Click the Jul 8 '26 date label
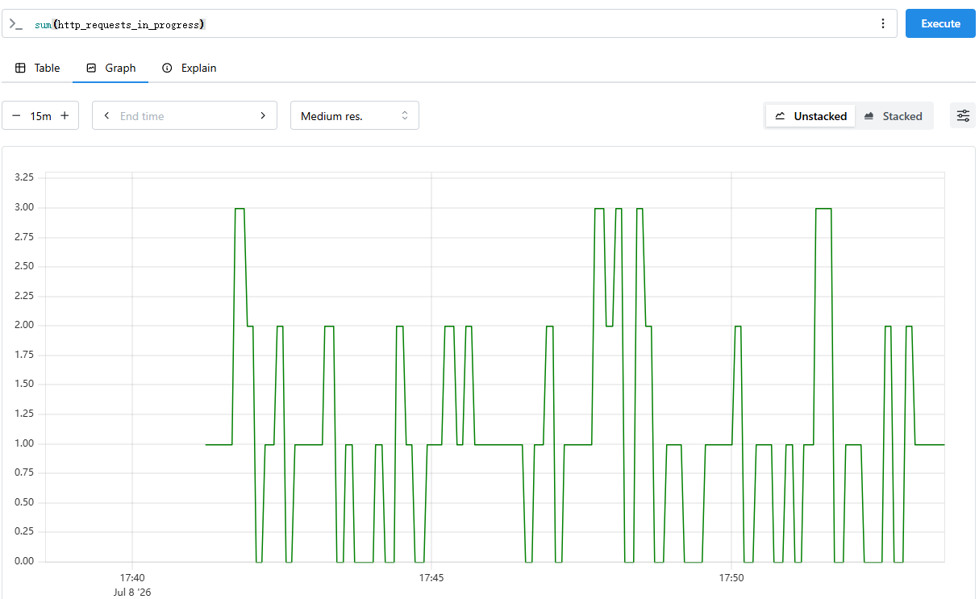979x599 pixels. pos(132,593)
